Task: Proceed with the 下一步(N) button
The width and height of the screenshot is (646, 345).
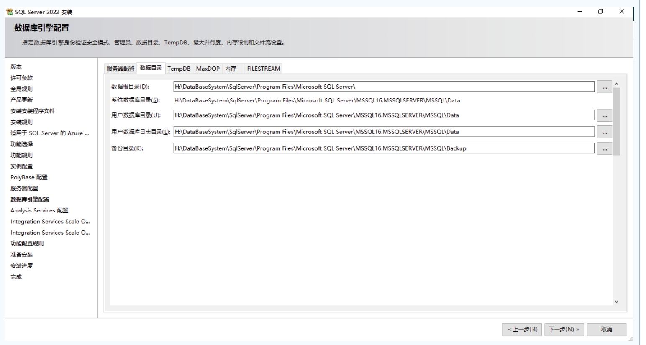Action: (x=564, y=330)
